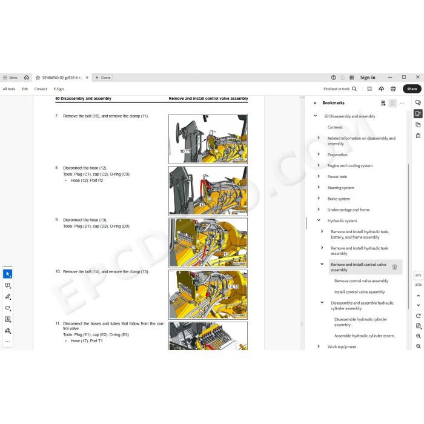Click Find text or tools search
This screenshot has height=424, width=424.
tap(340, 89)
